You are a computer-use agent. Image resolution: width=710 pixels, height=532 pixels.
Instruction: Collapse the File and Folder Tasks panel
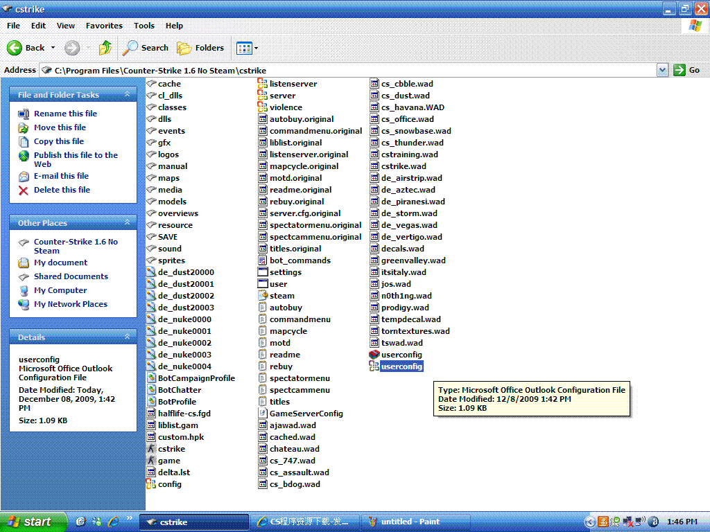click(x=127, y=95)
